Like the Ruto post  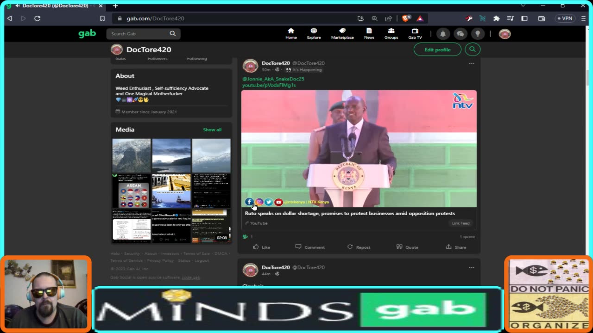[x=262, y=247]
